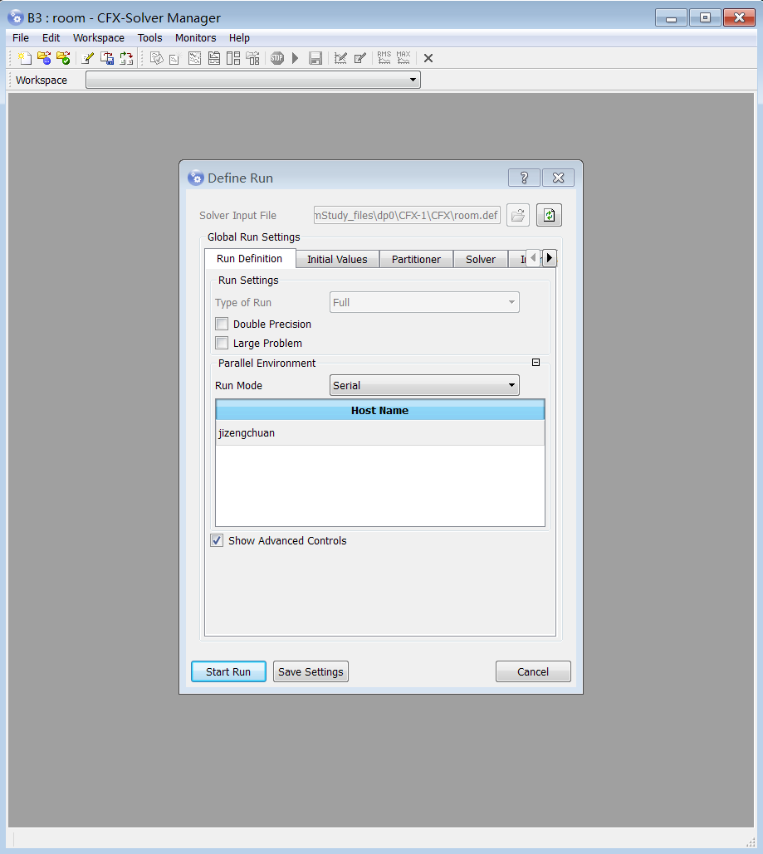Open Define Run help question-mark button
Viewport: 763px width, 854px height.
coord(524,178)
